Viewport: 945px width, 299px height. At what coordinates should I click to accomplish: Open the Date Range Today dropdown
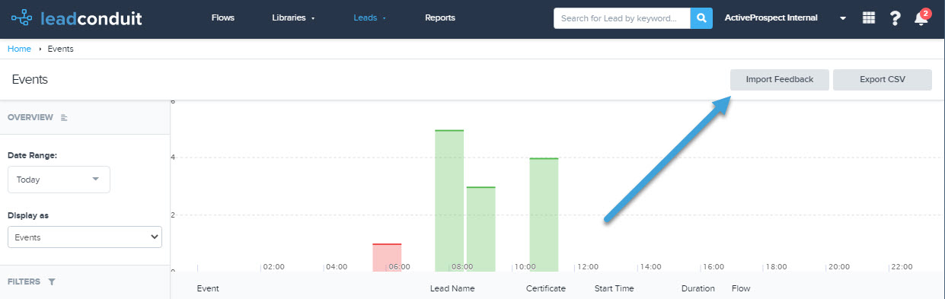point(59,180)
